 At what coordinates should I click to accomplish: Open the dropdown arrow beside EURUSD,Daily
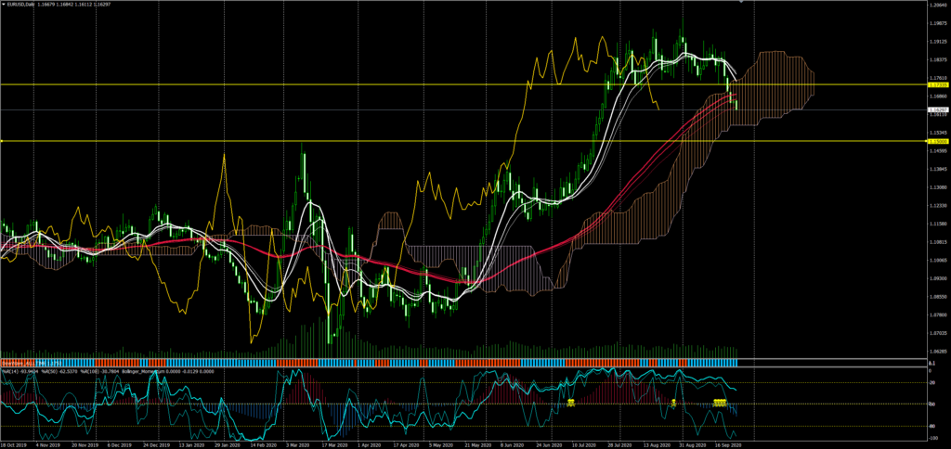4,4
